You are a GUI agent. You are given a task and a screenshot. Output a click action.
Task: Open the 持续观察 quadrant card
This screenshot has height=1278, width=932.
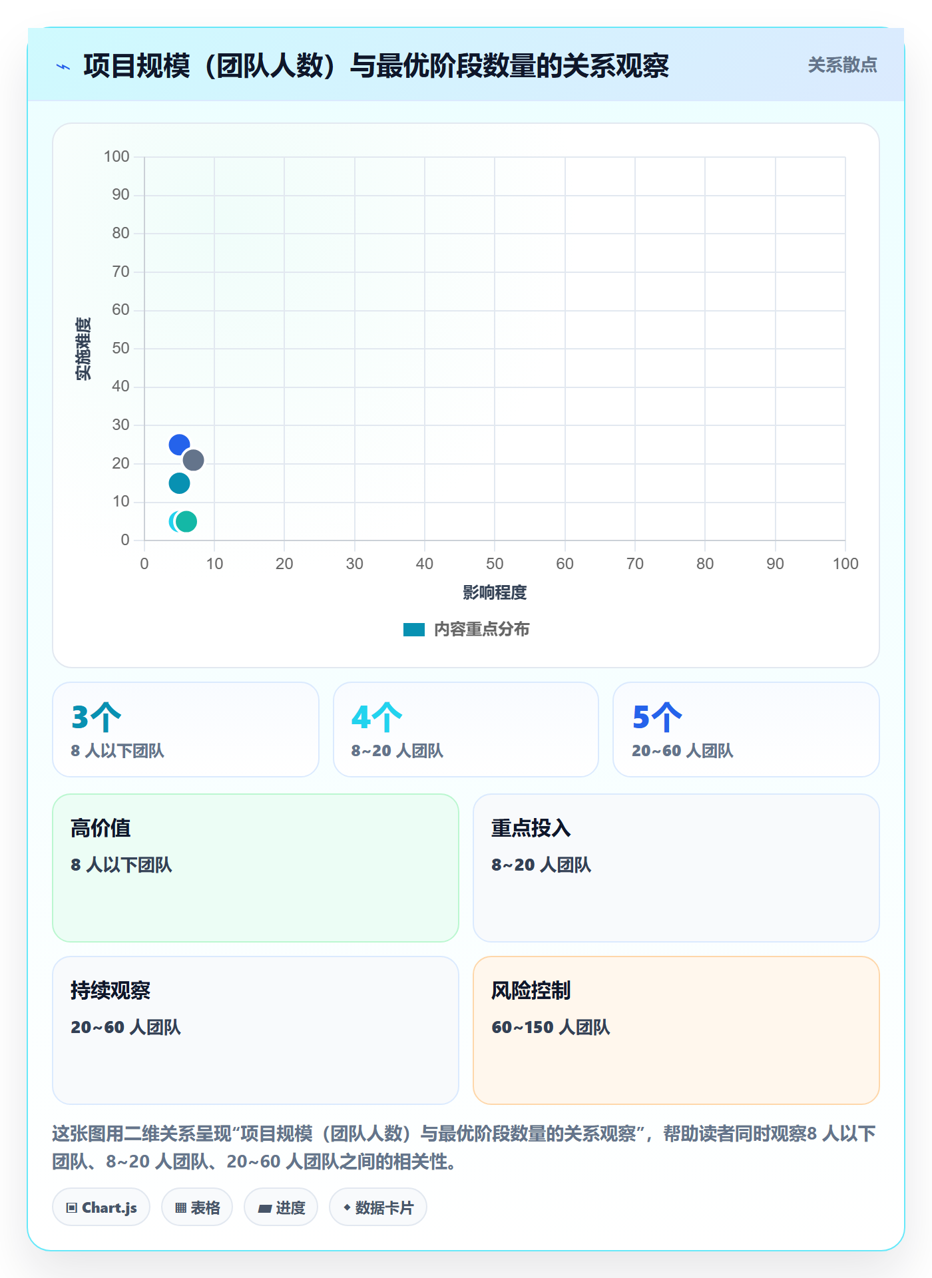pos(256,1030)
